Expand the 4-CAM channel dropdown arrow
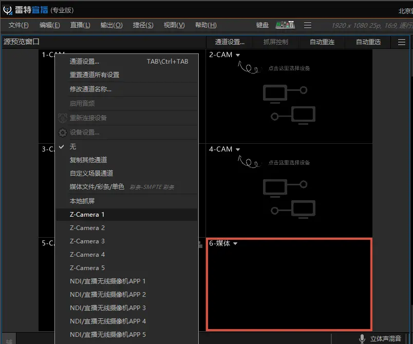Screen dimensions: 413x344 coord(238,149)
